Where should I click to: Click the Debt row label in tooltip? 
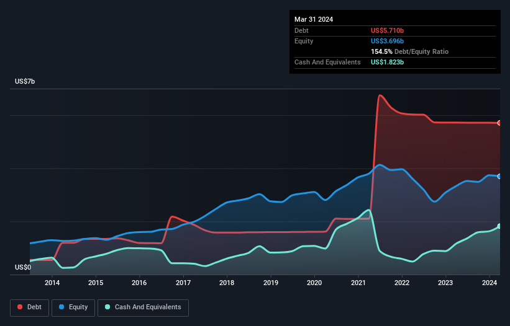[x=301, y=30]
